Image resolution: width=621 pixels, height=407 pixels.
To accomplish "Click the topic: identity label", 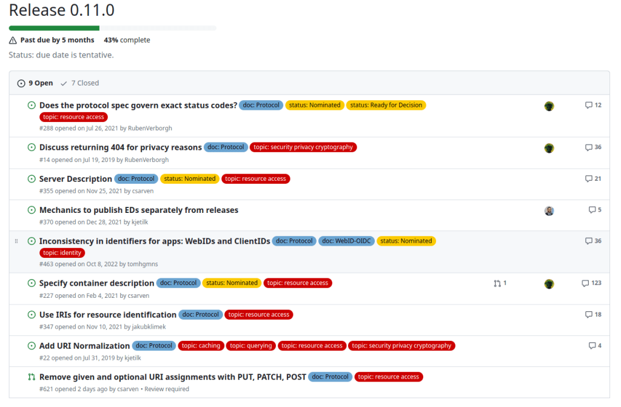I will pos(62,252).
